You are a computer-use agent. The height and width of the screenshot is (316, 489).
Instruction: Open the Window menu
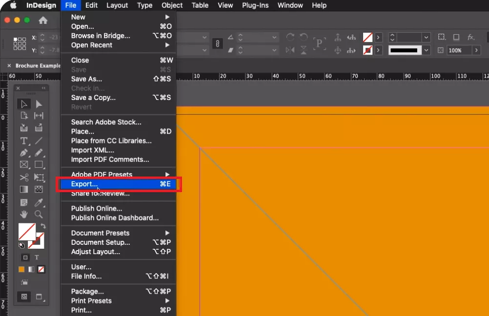point(290,5)
